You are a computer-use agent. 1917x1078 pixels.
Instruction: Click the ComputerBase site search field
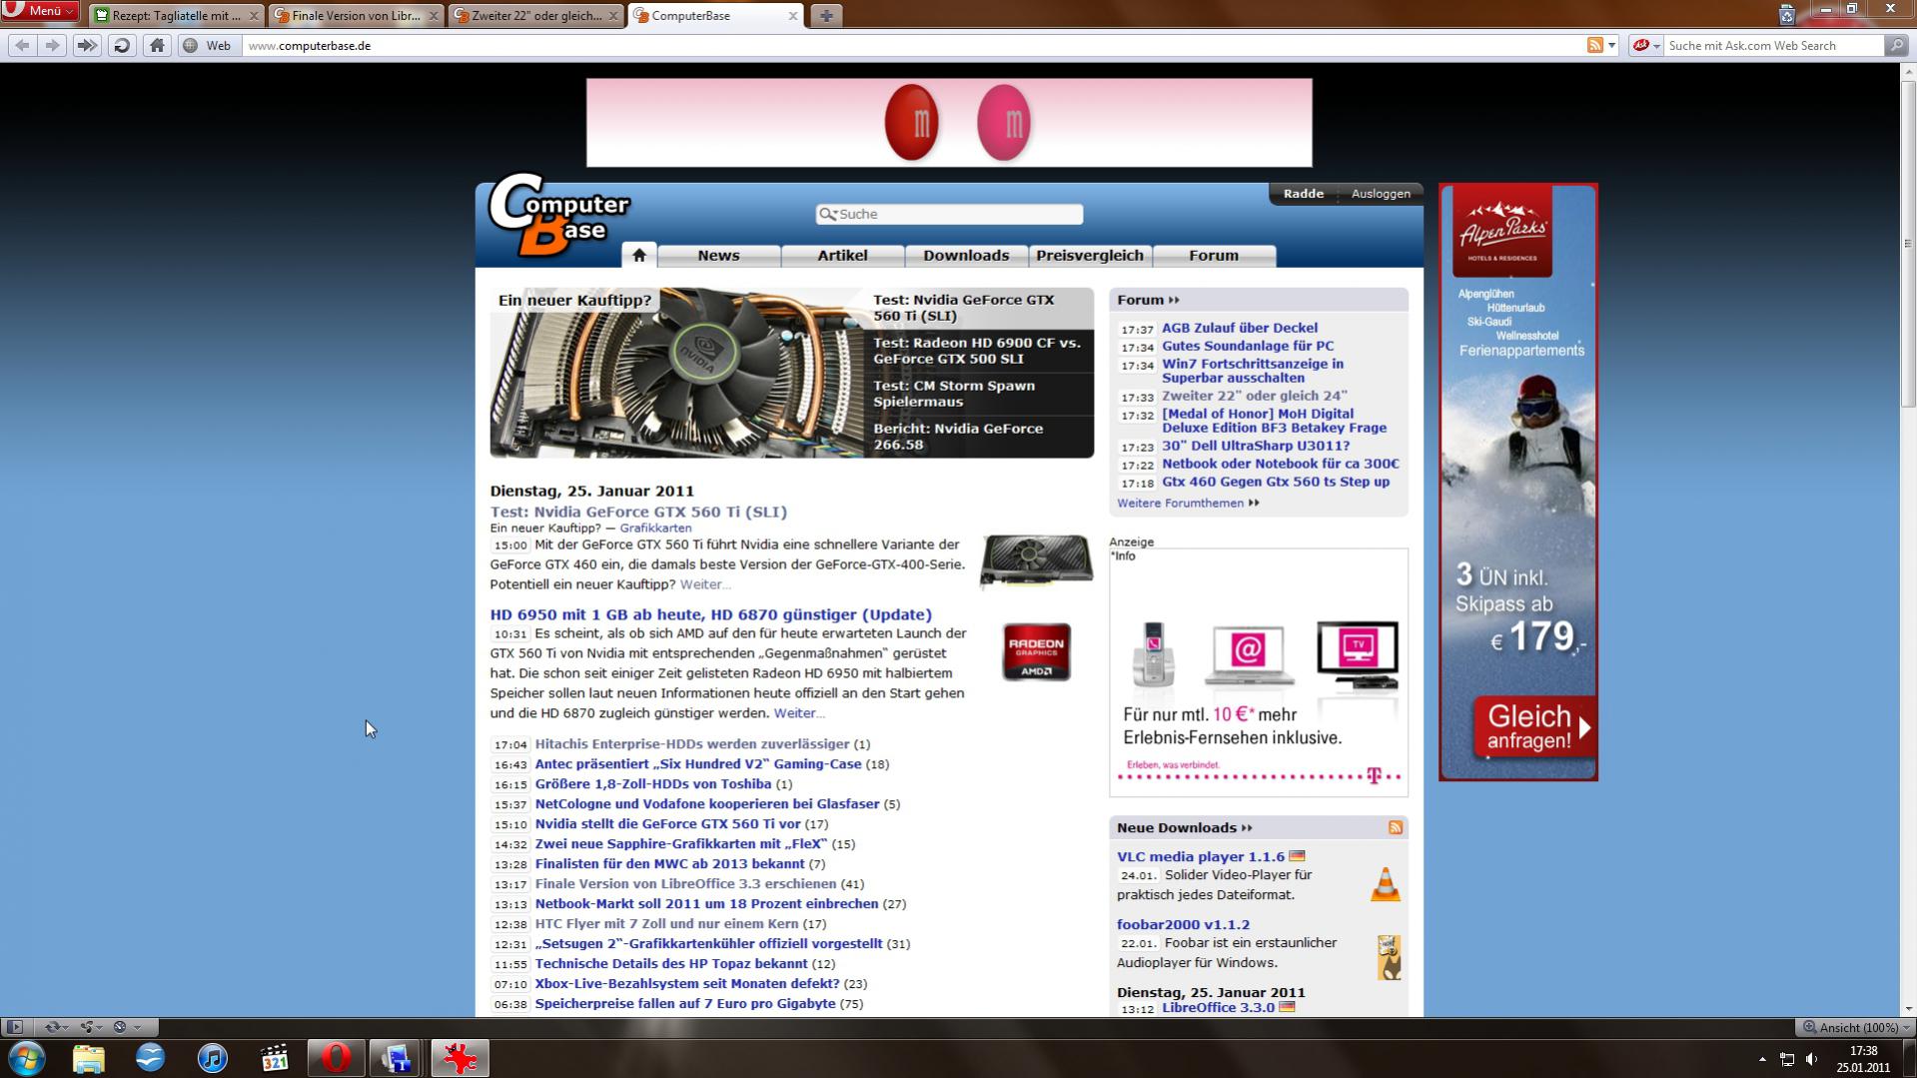point(949,214)
